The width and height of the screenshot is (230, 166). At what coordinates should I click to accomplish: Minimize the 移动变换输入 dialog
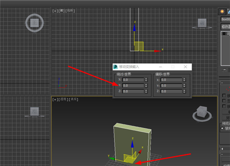click(x=161, y=67)
